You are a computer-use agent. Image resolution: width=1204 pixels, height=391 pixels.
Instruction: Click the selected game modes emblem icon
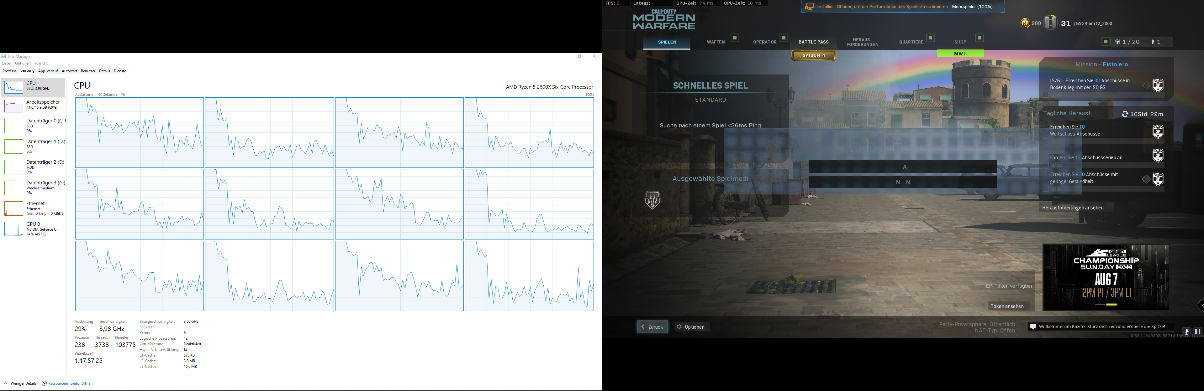coord(652,200)
